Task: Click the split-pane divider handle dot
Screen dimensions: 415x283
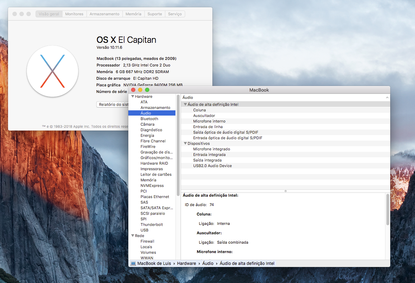Action: (x=285, y=191)
